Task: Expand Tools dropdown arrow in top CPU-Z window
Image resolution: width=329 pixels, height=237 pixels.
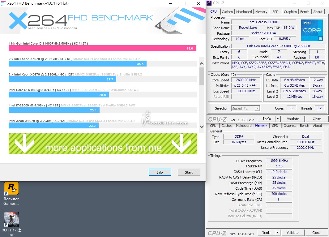Action: coord(278,119)
